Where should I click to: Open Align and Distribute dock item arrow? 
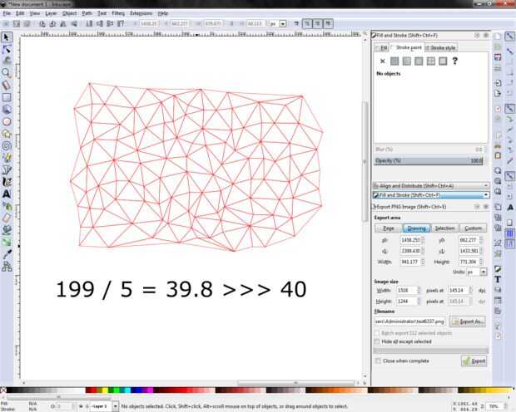(486, 186)
